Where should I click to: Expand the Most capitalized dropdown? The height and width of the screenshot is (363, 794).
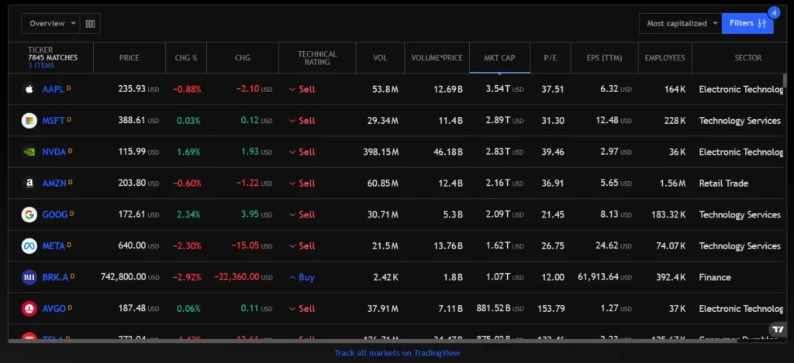(681, 23)
